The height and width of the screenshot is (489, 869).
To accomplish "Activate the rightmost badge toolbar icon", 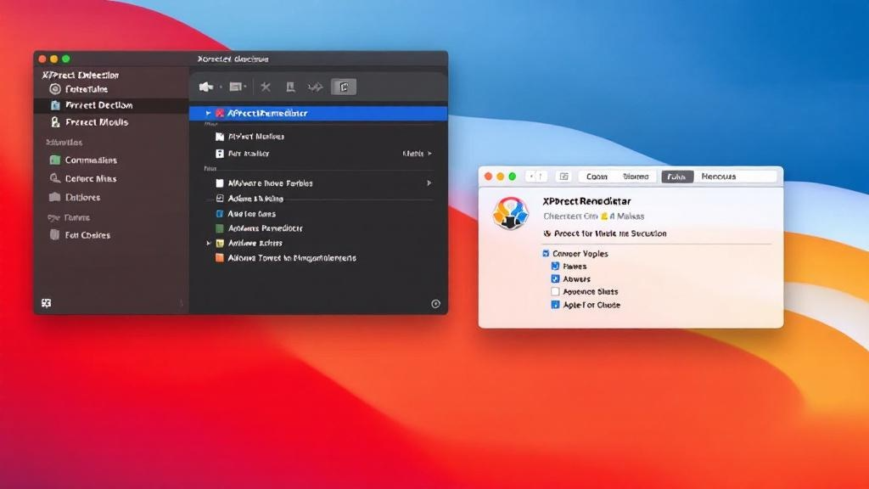I will [342, 85].
